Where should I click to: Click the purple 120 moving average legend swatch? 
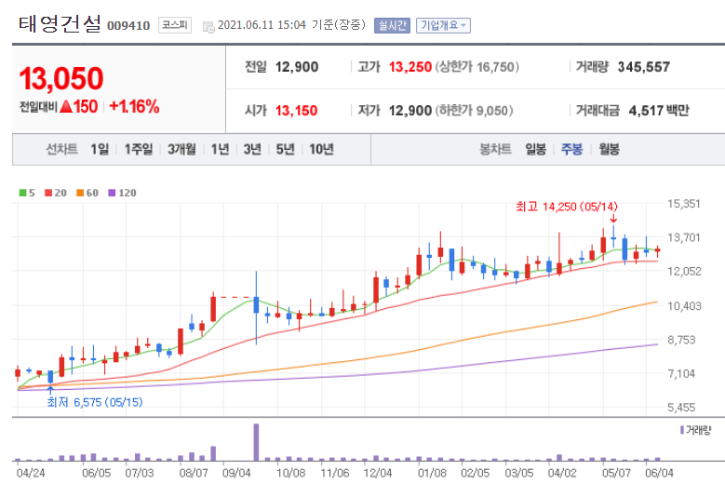[112, 193]
